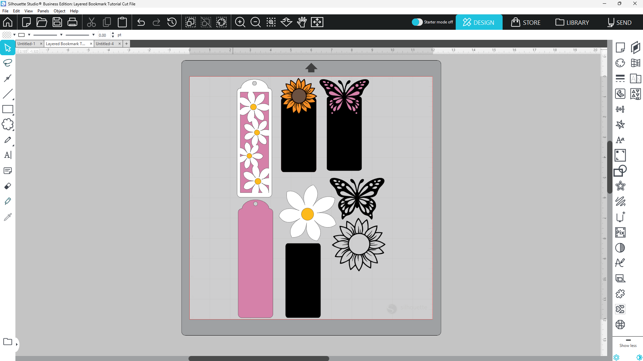Expand the library folder flyout arrow

(17, 344)
